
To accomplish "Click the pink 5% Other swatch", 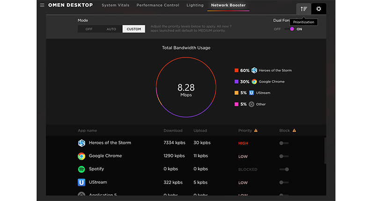I will [236, 104].
